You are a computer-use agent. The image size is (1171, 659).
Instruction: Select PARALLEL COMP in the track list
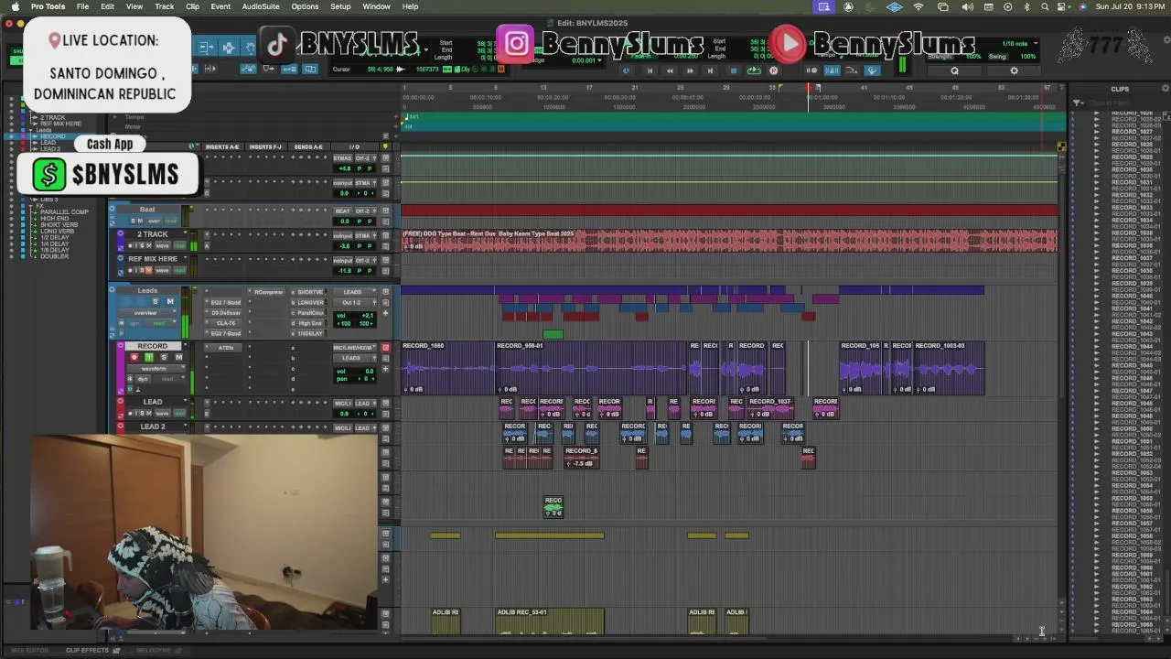point(64,211)
